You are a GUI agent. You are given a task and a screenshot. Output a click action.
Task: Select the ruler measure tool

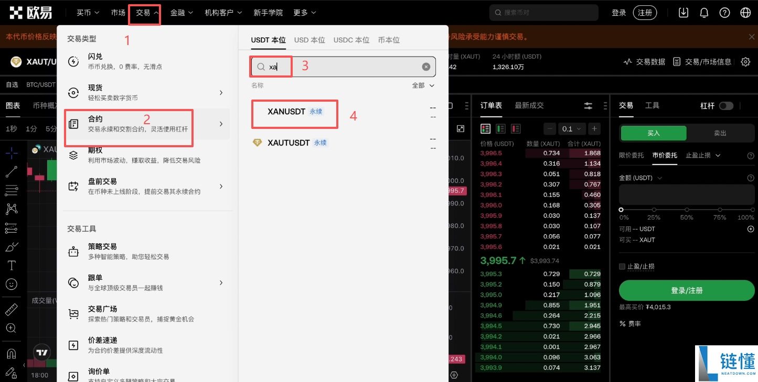pos(12,309)
